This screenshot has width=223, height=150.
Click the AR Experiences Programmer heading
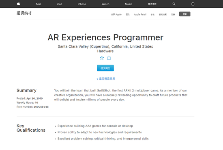pos(105,37)
